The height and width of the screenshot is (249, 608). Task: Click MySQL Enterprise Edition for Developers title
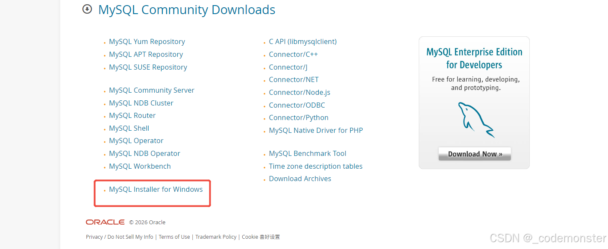coord(474,59)
